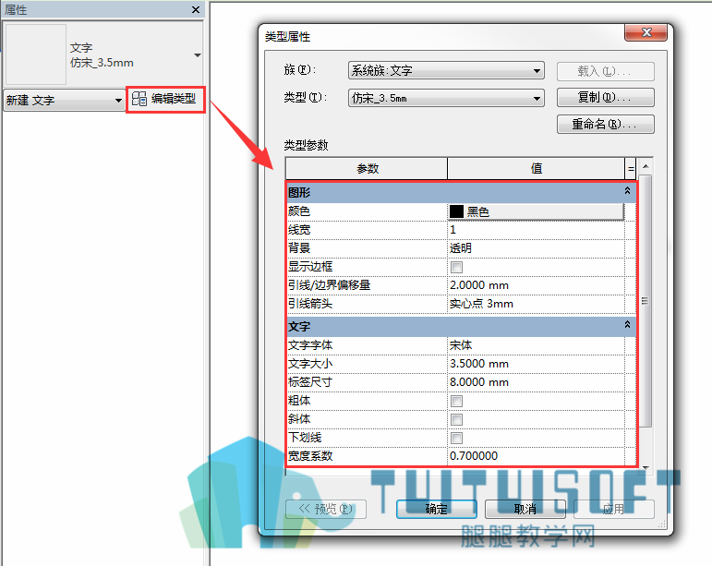Screen dimensions: 712x566
Task: Click the 参数 column header
Action: point(367,169)
